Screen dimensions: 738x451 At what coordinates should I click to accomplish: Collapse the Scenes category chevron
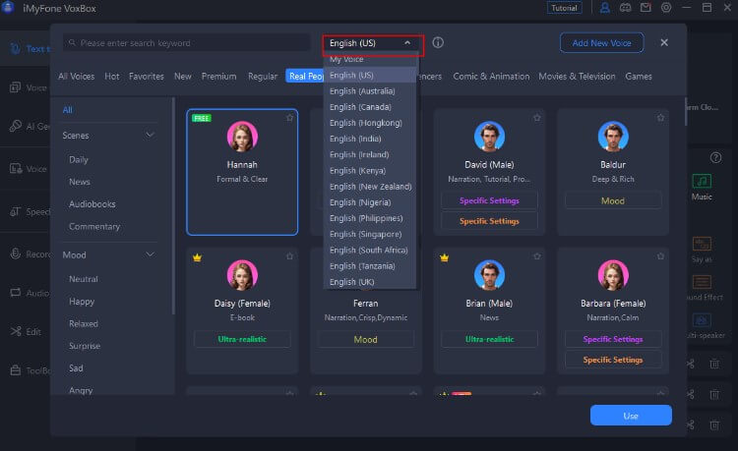(x=150, y=136)
